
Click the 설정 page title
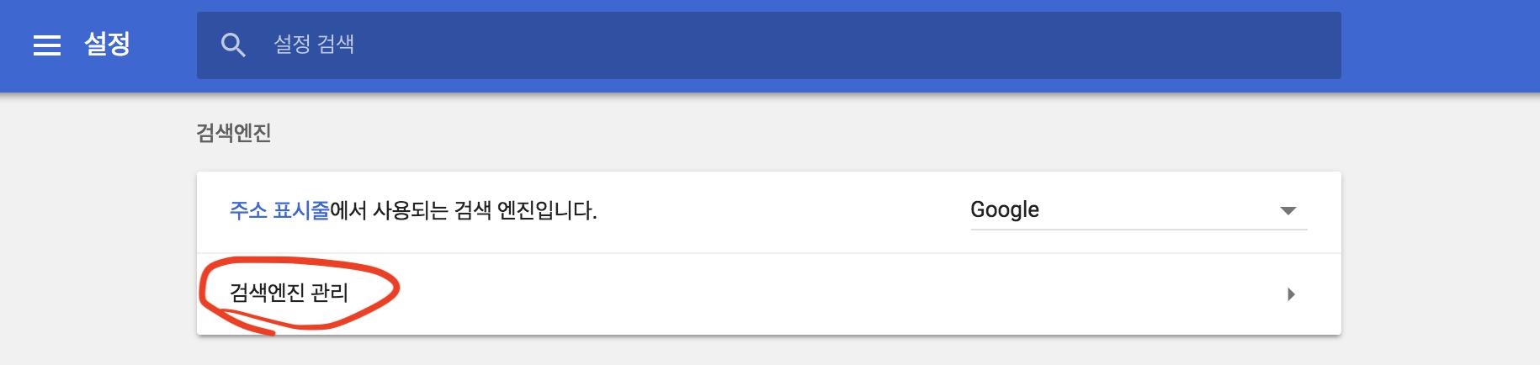point(108,44)
